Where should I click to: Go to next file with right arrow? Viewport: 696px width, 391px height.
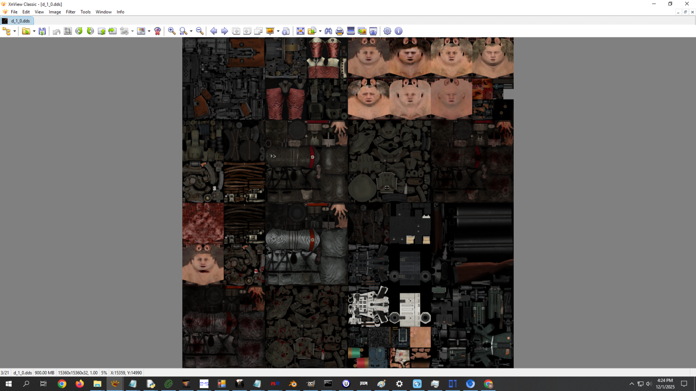(224, 31)
